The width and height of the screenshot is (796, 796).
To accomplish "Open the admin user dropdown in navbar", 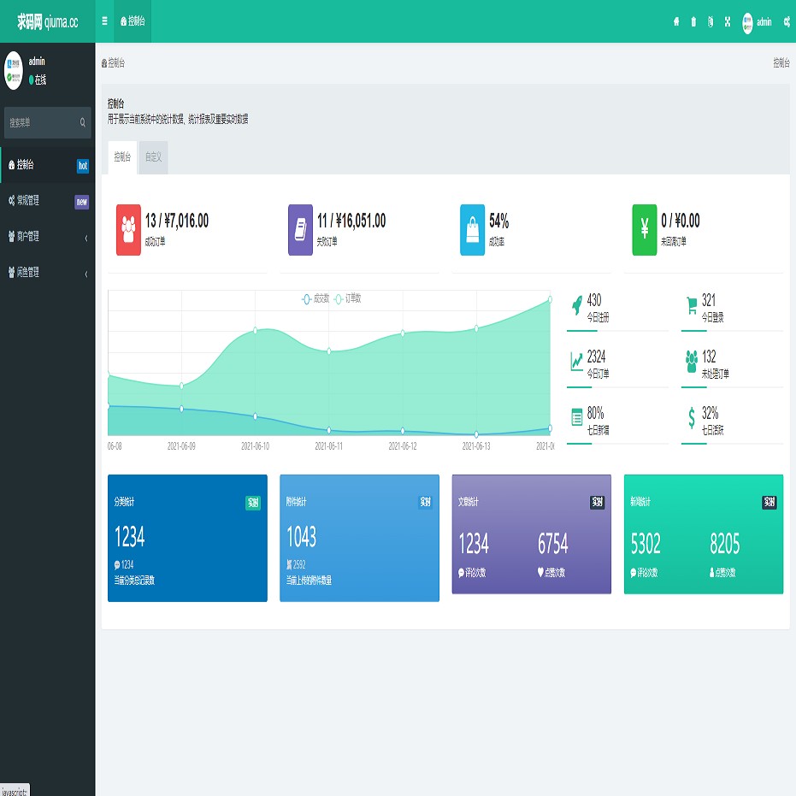I will click(x=757, y=22).
